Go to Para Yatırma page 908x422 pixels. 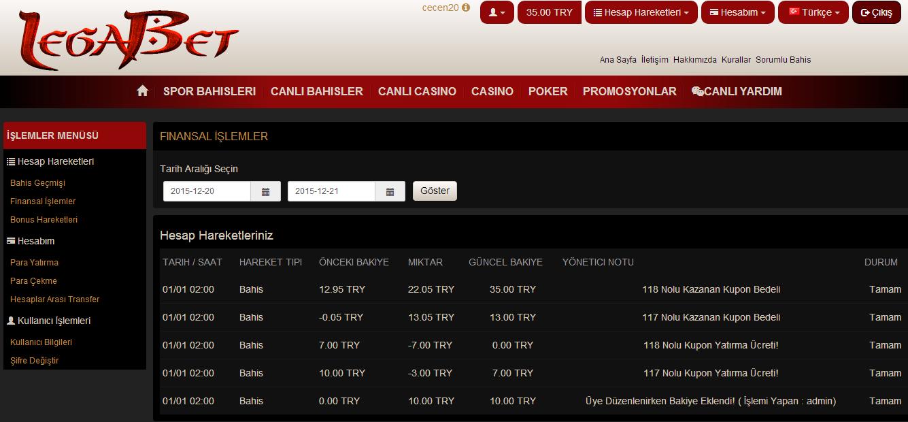(x=34, y=263)
